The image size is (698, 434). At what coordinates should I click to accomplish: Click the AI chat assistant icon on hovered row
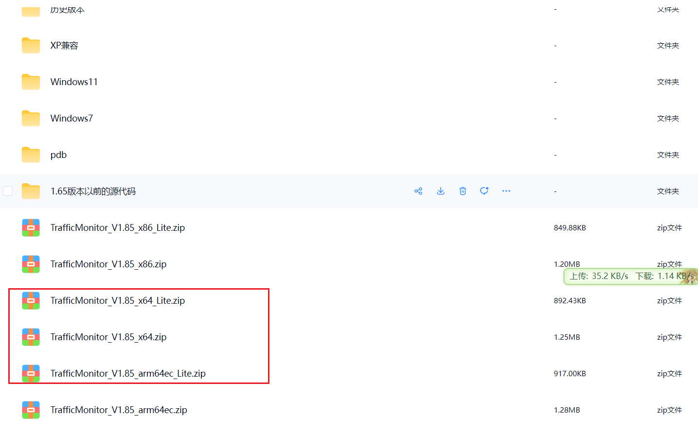484,191
